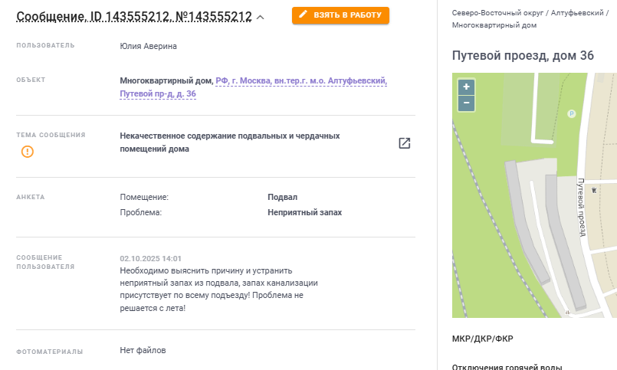Click the parking P marker on map
The width and height of the screenshot is (617, 370).
[x=571, y=113]
